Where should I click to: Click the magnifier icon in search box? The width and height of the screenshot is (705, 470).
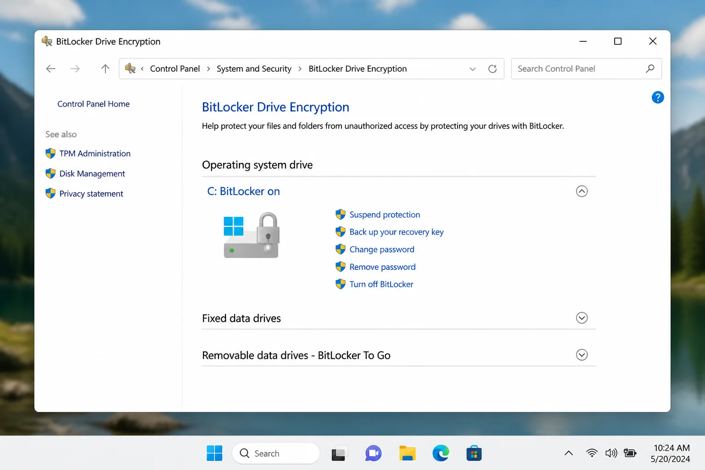point(650,69)
